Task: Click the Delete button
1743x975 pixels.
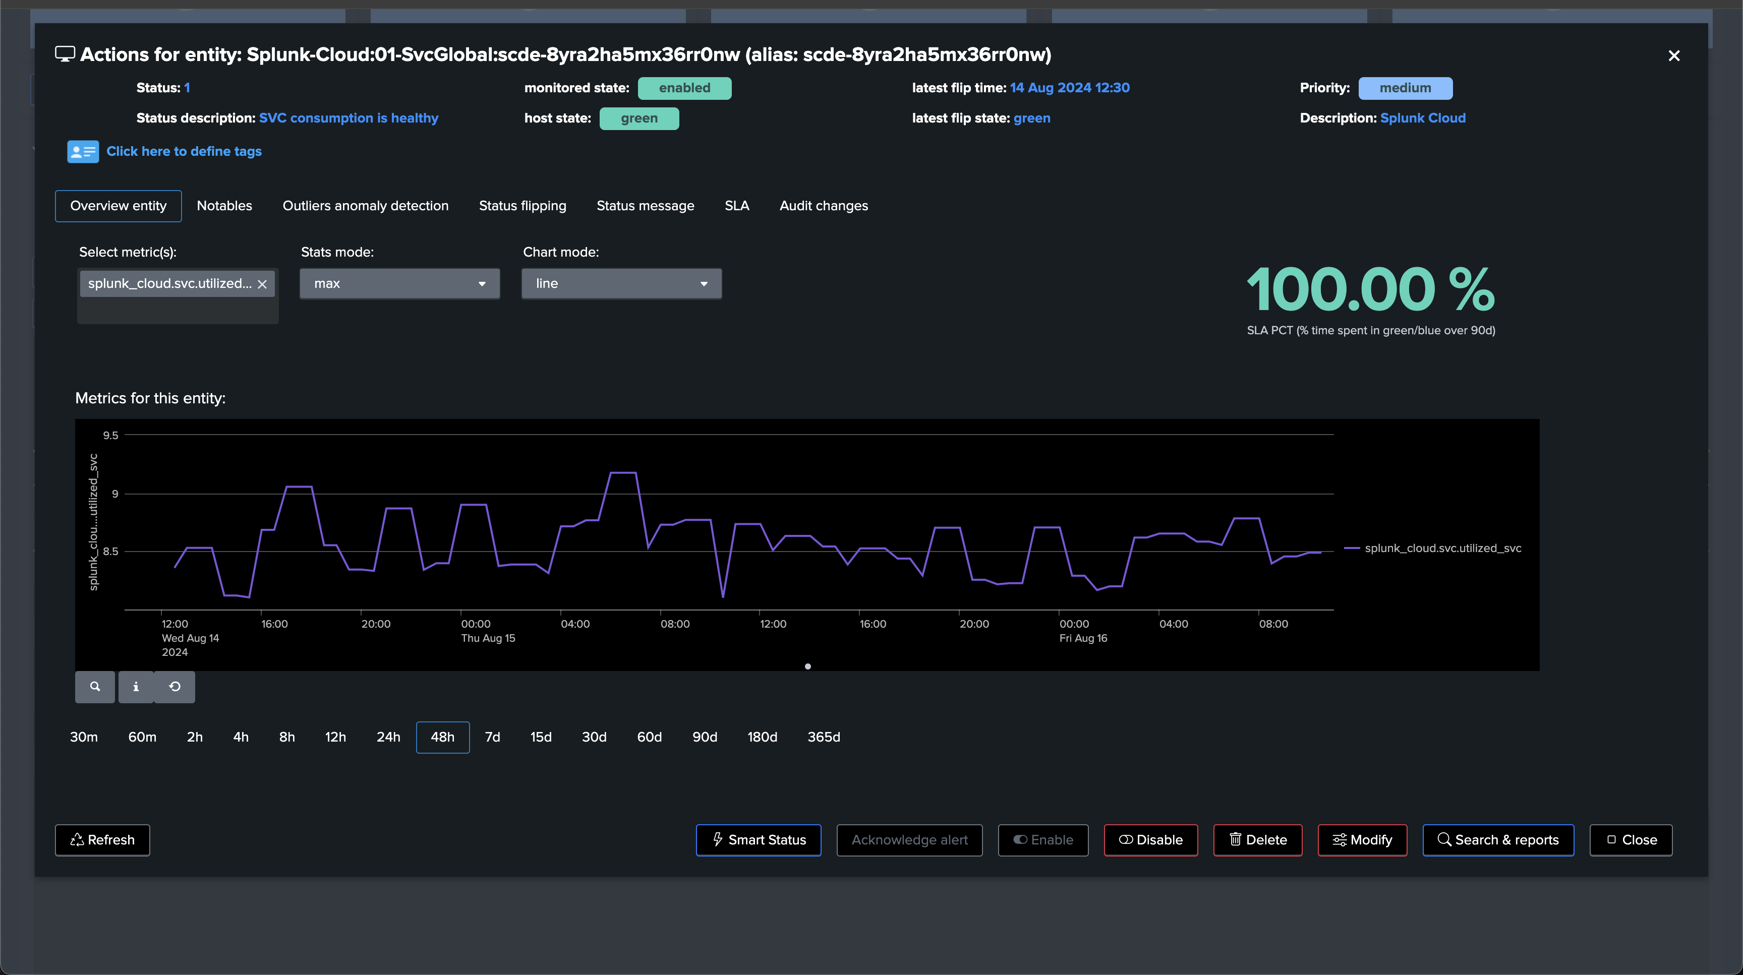Action: pyautogui.click(x=1258, y=840)
